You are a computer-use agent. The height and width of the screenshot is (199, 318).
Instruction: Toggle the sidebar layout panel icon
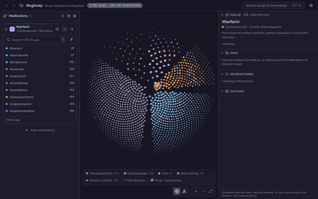click(75, 16)
